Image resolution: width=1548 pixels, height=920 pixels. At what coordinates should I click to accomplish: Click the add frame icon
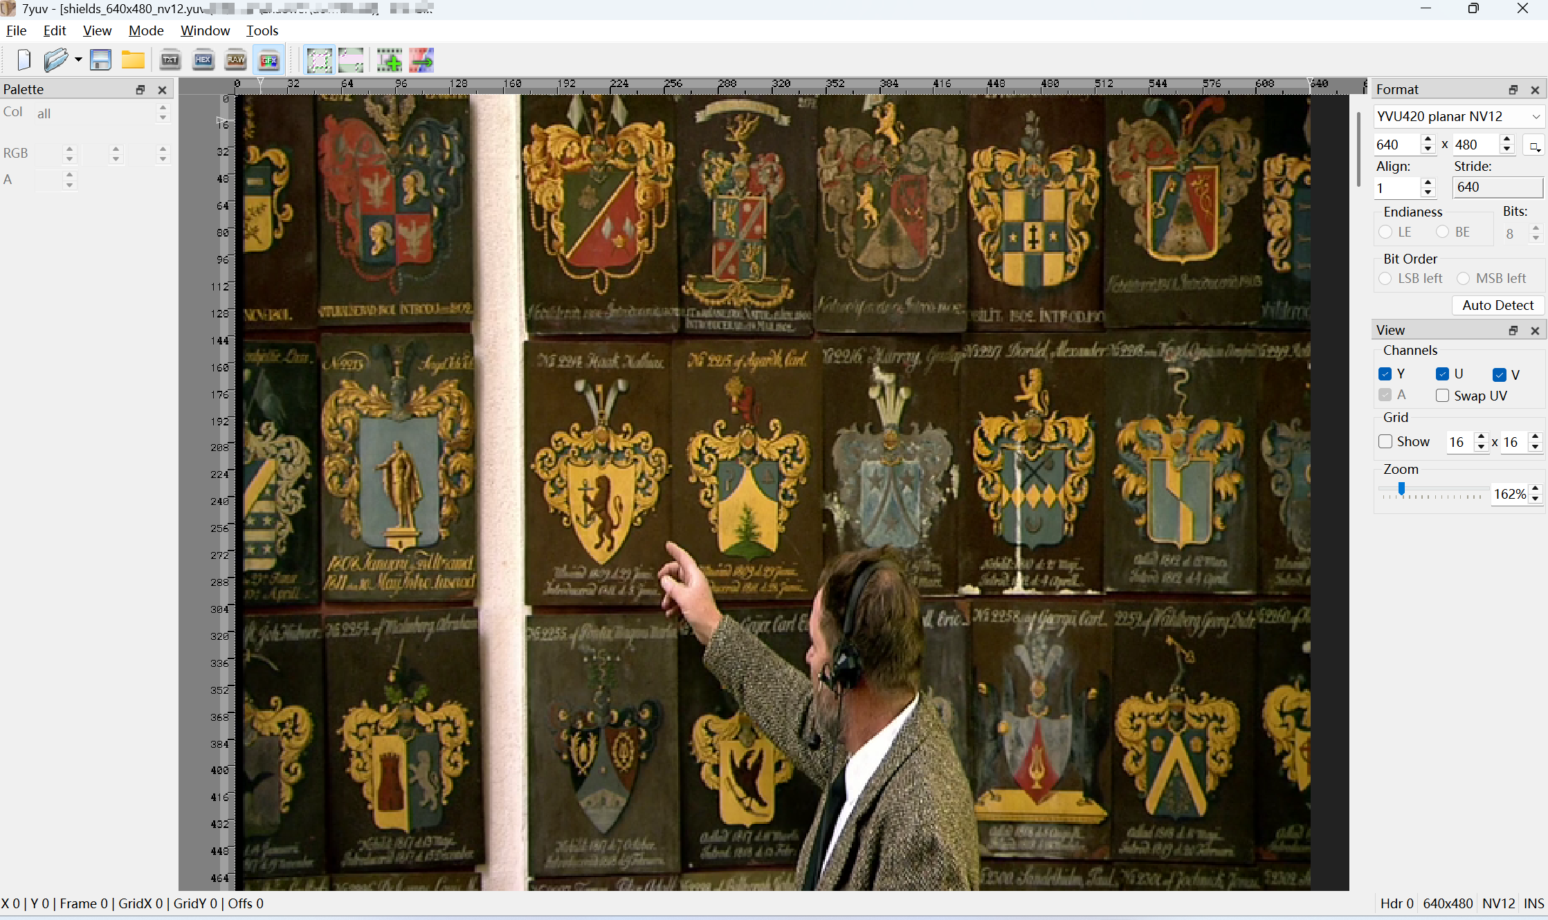click(x=389, y=60)
